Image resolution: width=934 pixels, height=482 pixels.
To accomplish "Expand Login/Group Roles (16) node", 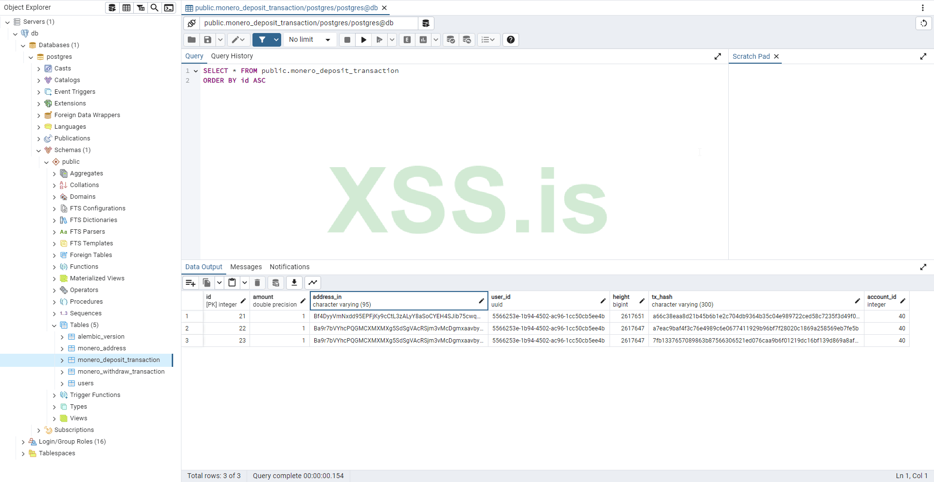I will click(23, 442).
